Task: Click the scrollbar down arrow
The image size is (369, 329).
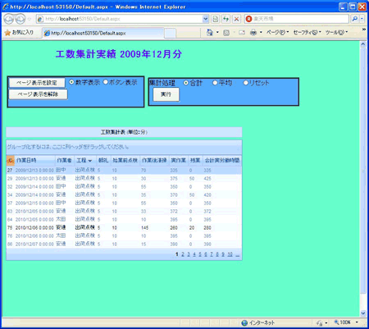Action: click(x=363, y=313)
